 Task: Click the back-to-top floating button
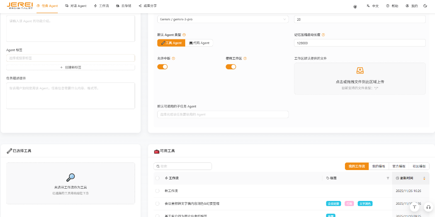click(415, 207)
